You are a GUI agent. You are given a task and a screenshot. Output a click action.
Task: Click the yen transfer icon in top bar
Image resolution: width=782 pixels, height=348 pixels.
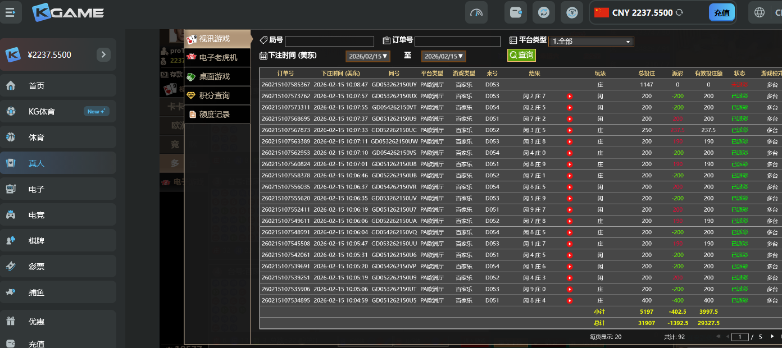(571, 12)
